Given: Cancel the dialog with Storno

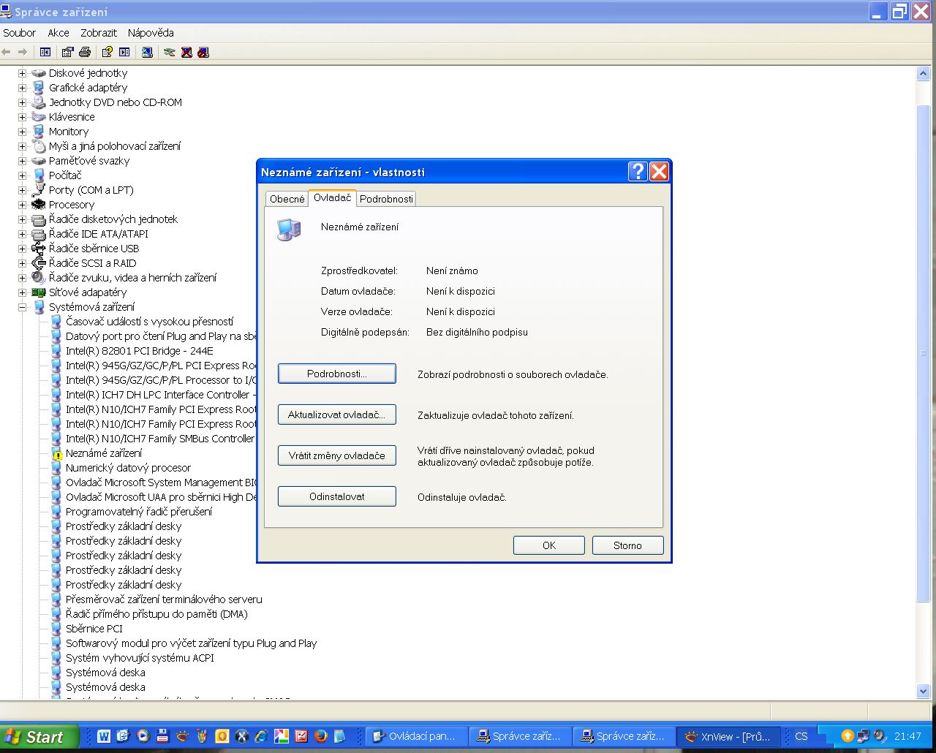Looking at the screenshot, I should click(x=628, y=545).
